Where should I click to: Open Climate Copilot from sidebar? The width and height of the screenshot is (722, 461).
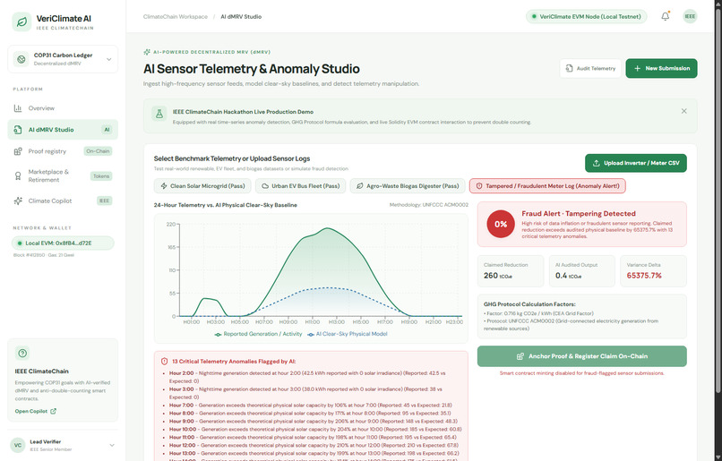tap(63, 201)
